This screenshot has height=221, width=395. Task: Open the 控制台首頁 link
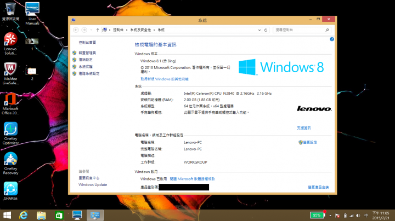pyautogui.click(x=87, y=43)
